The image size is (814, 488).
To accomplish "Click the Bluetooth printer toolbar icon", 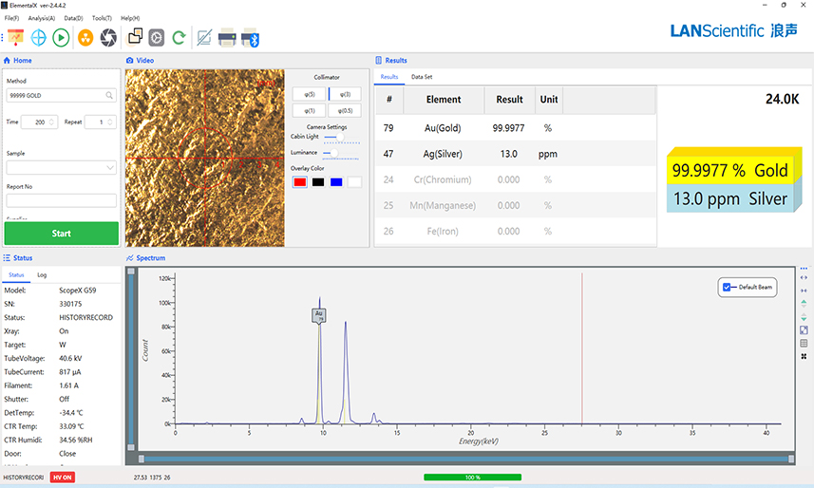I will pyautogui.click(x=250, y=38).
